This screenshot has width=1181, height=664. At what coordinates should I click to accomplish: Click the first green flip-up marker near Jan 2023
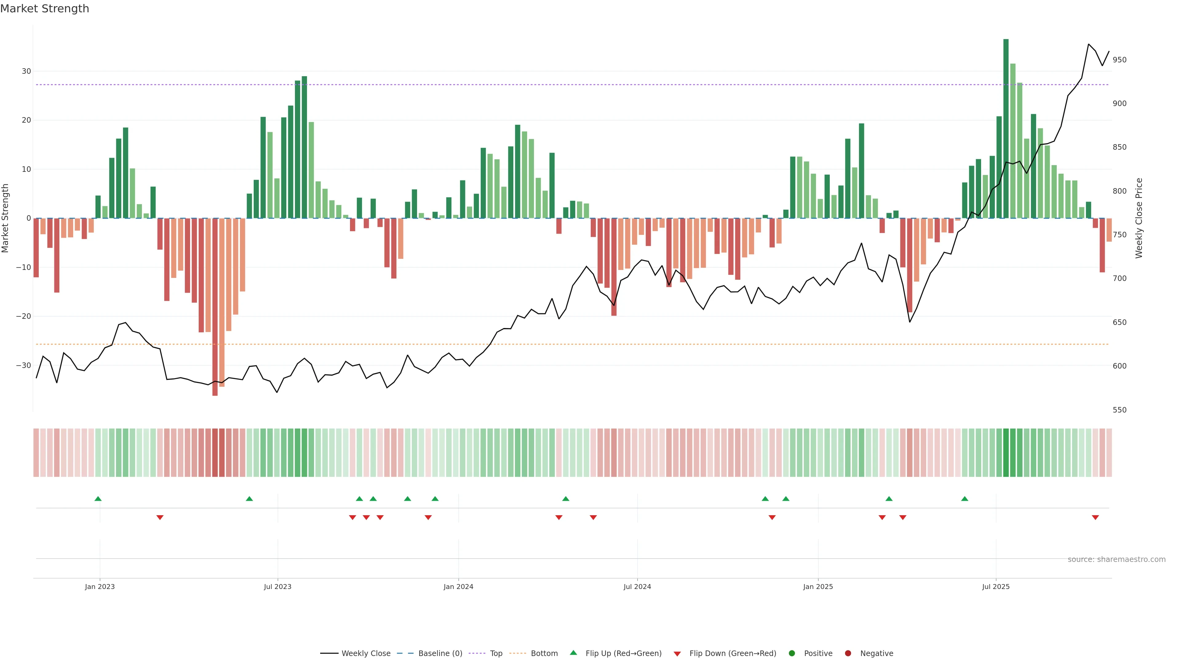click(x=98, y=499)
